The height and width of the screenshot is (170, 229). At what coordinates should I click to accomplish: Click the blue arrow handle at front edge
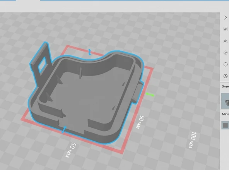point(64,130)
